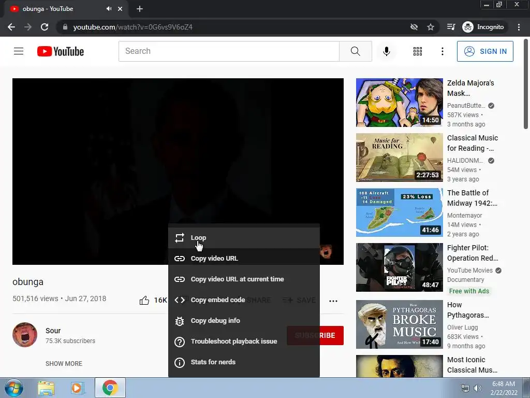530x398 pixels.
Task: Choose Copy video URL at current time
Action: tap(244, 279)
